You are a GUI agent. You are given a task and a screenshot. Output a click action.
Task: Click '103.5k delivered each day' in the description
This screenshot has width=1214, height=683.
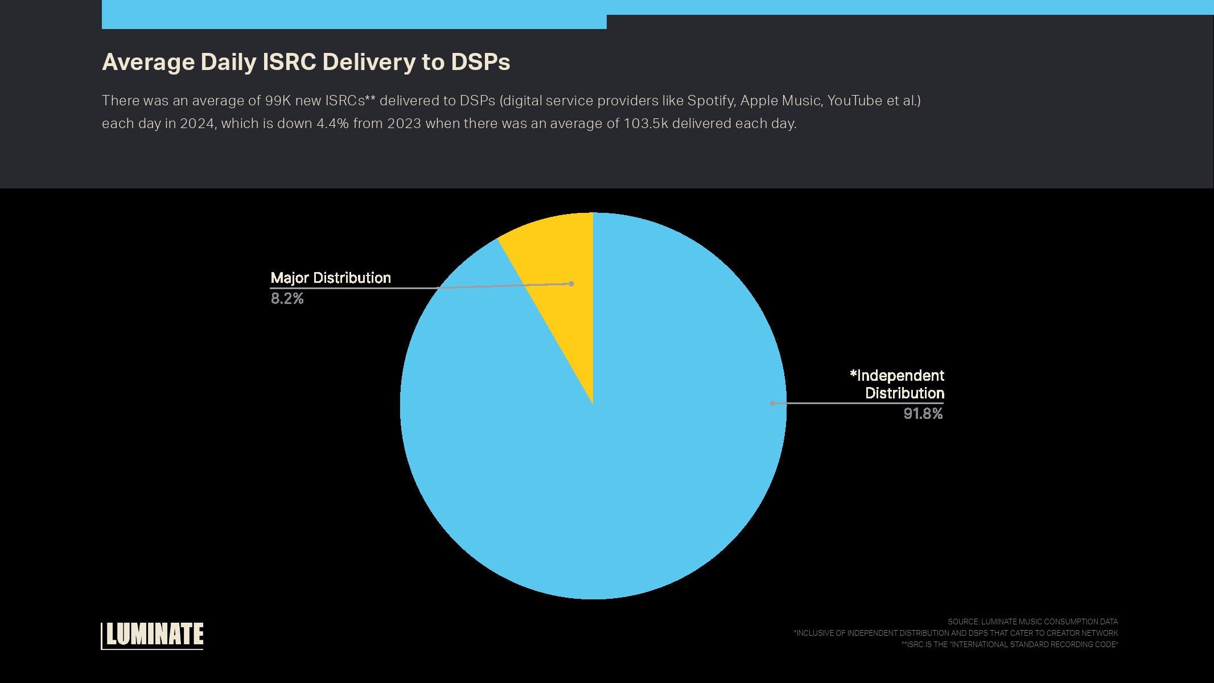coord(709,124)
